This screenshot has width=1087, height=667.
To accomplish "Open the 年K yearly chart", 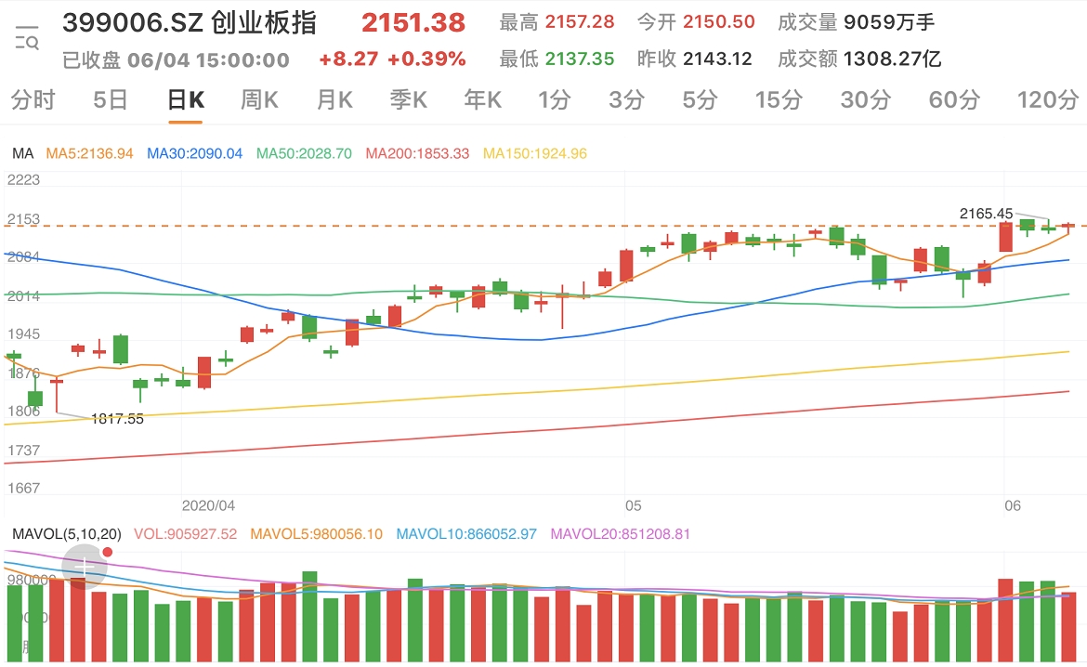I will click(481, 101).
